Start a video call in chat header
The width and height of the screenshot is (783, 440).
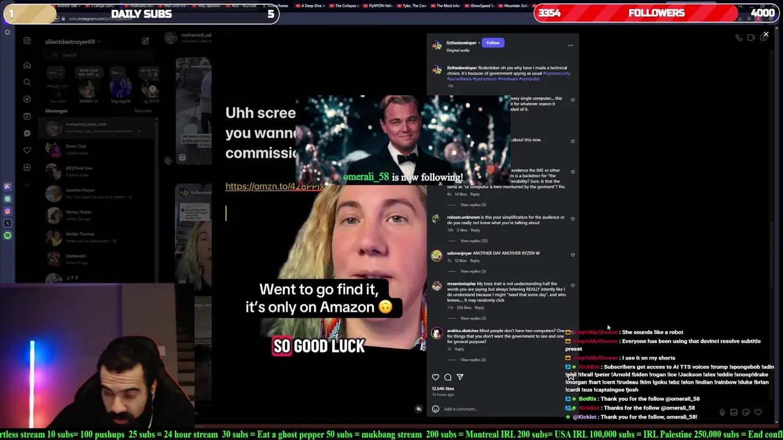[751, 38]
